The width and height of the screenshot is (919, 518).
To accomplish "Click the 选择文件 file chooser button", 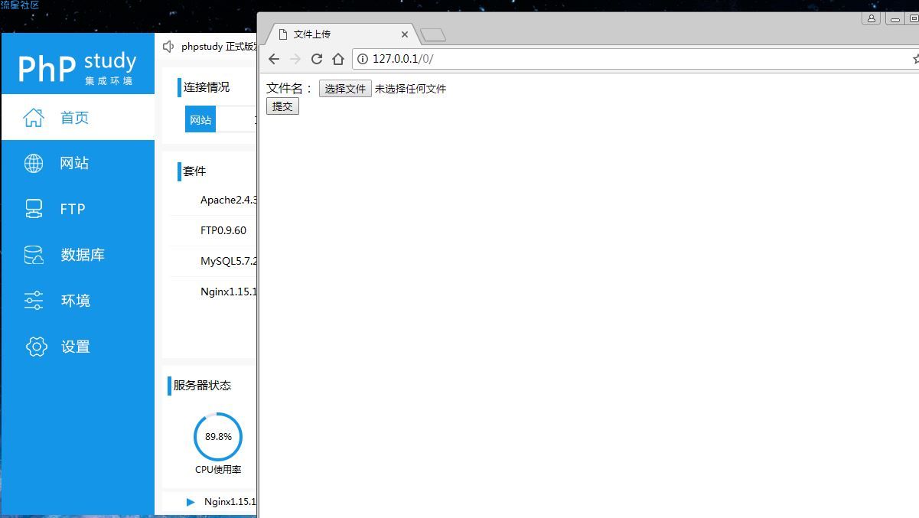I will (x=345, y=89).
